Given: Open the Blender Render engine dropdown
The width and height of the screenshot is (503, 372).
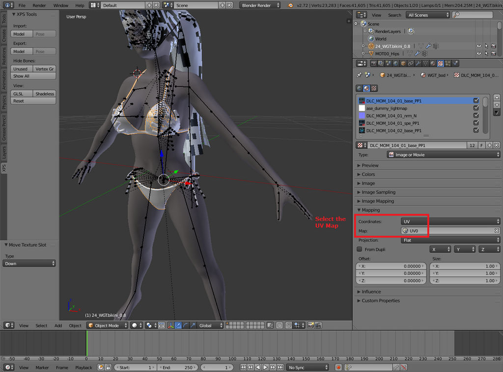Looking at the screenshot, I should [x=260, y=5].
